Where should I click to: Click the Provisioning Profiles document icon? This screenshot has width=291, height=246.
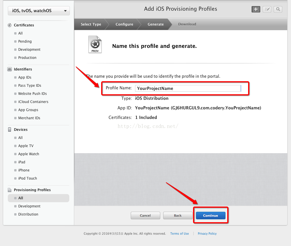point(10,190)
